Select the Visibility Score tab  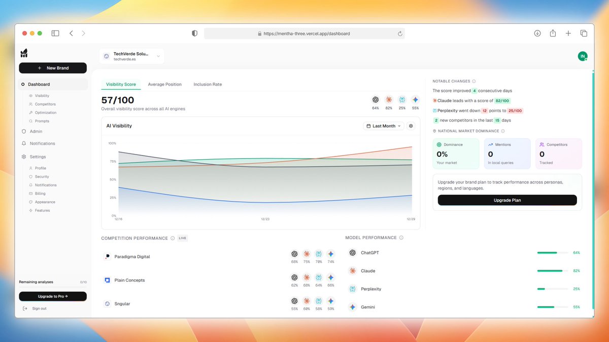coord(121,84)
